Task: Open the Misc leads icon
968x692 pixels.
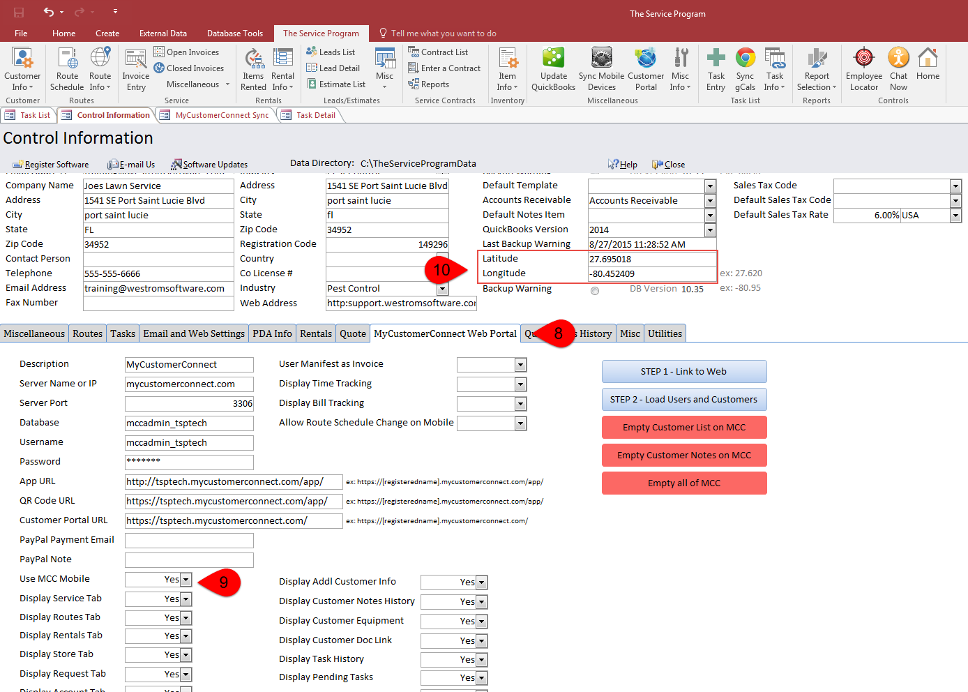Action: click(385, 69)
